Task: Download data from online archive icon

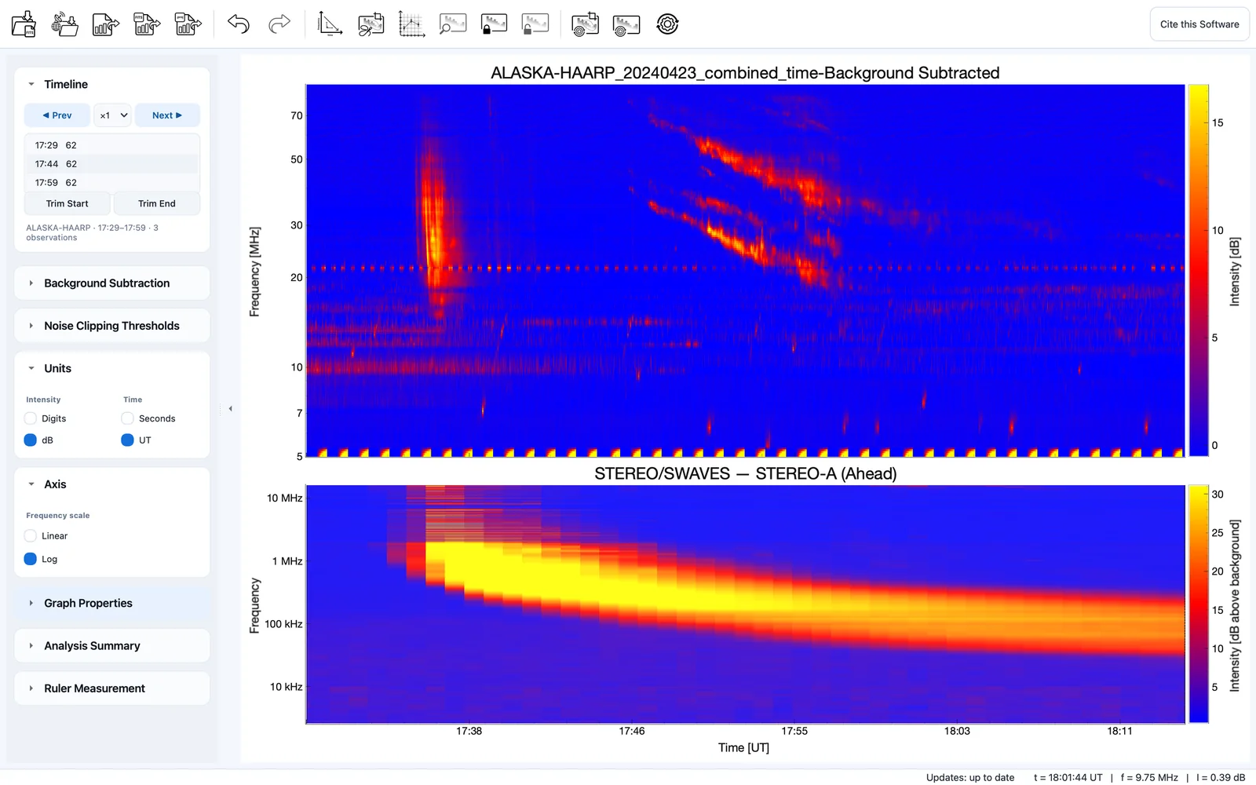Action: point(64,24)
